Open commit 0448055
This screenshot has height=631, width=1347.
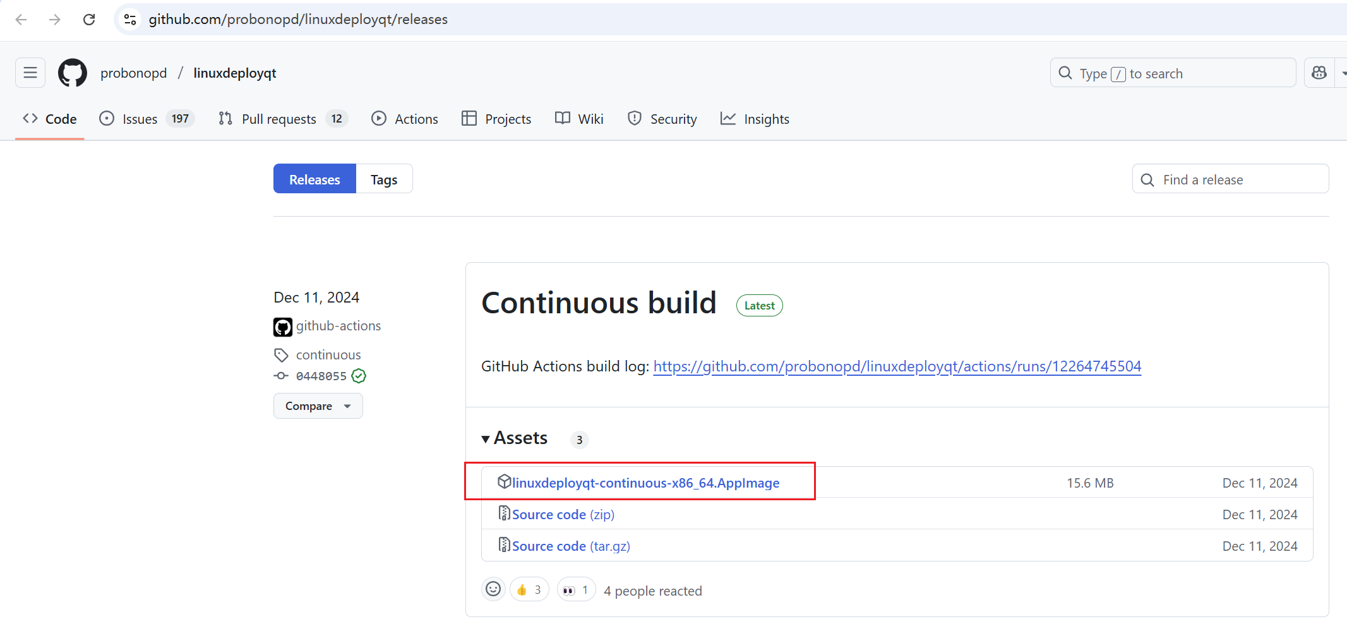[x=321, y=376]
